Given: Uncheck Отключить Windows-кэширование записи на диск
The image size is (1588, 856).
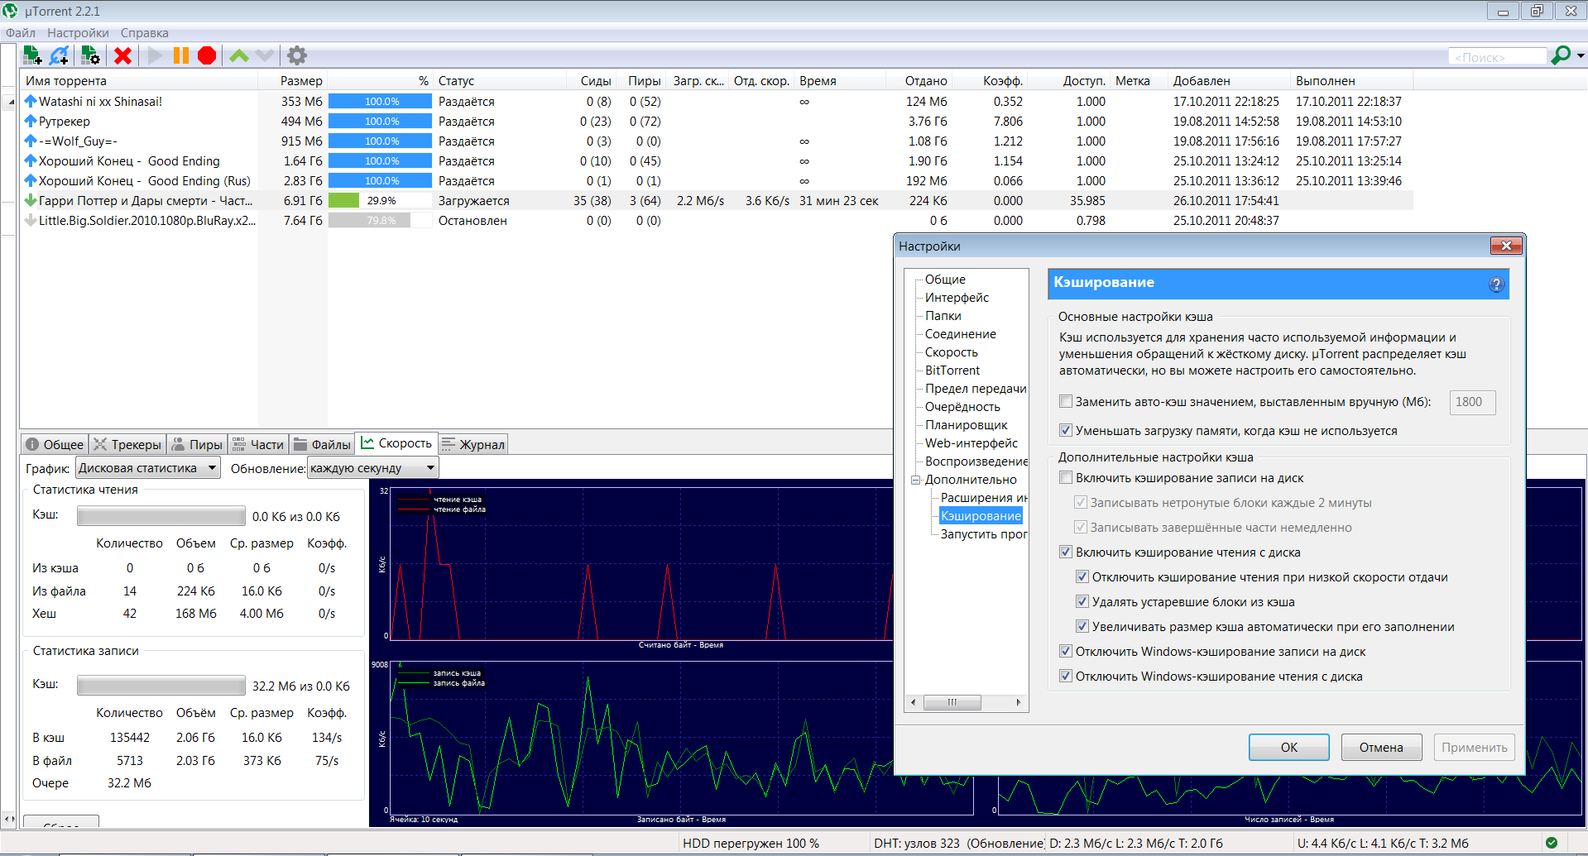Looking at the screenshot, I should coord(1066,651).
